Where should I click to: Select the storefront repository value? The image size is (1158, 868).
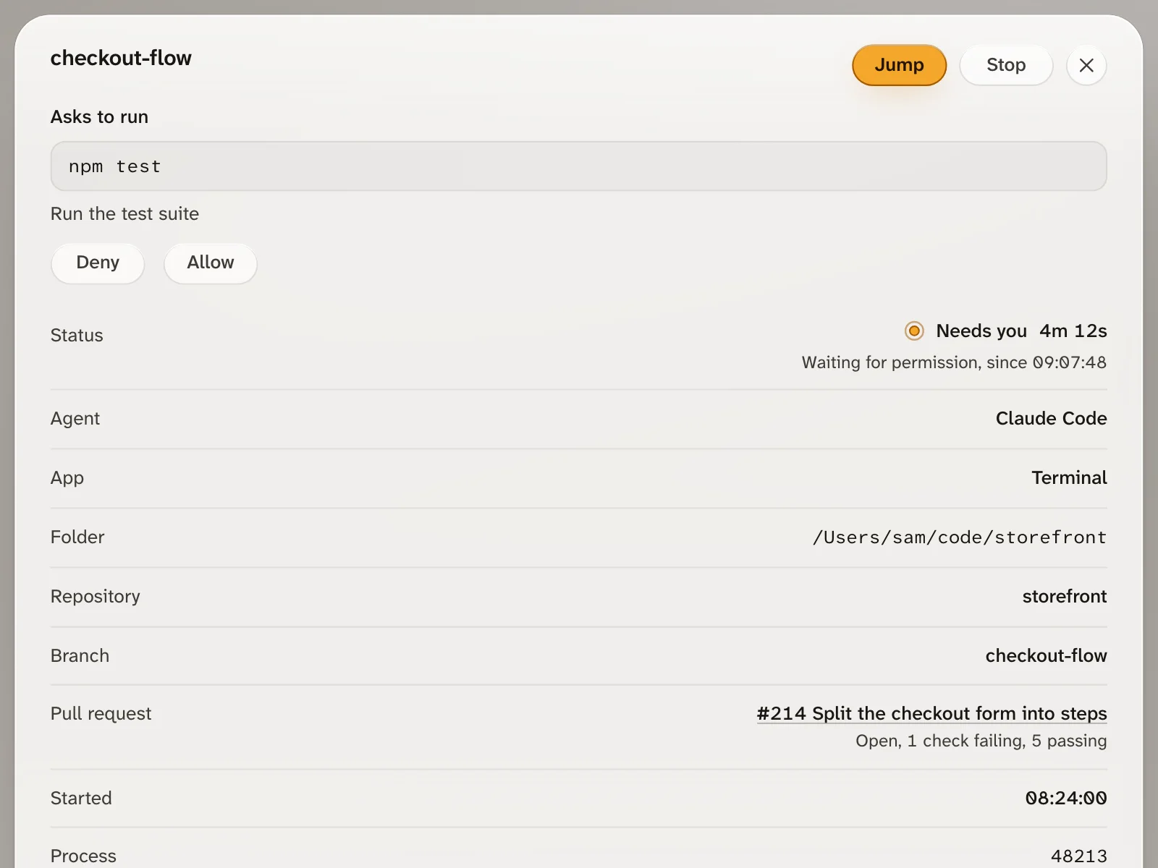(1065, 597)
